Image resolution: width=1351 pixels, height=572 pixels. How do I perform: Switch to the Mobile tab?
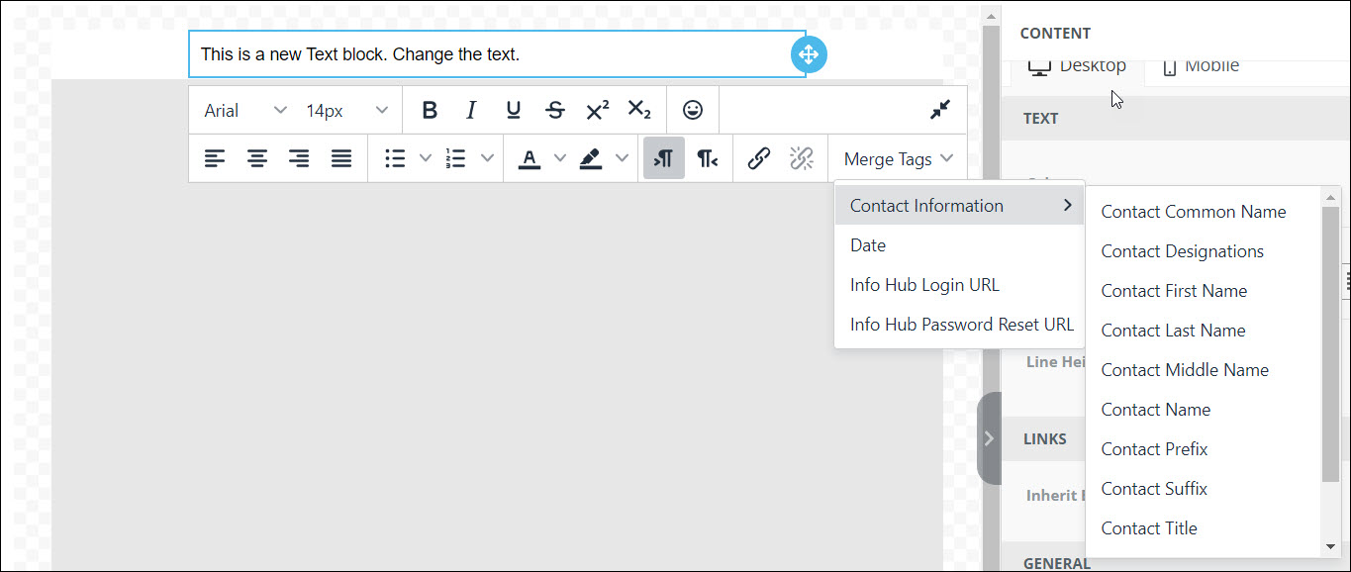1200,66
